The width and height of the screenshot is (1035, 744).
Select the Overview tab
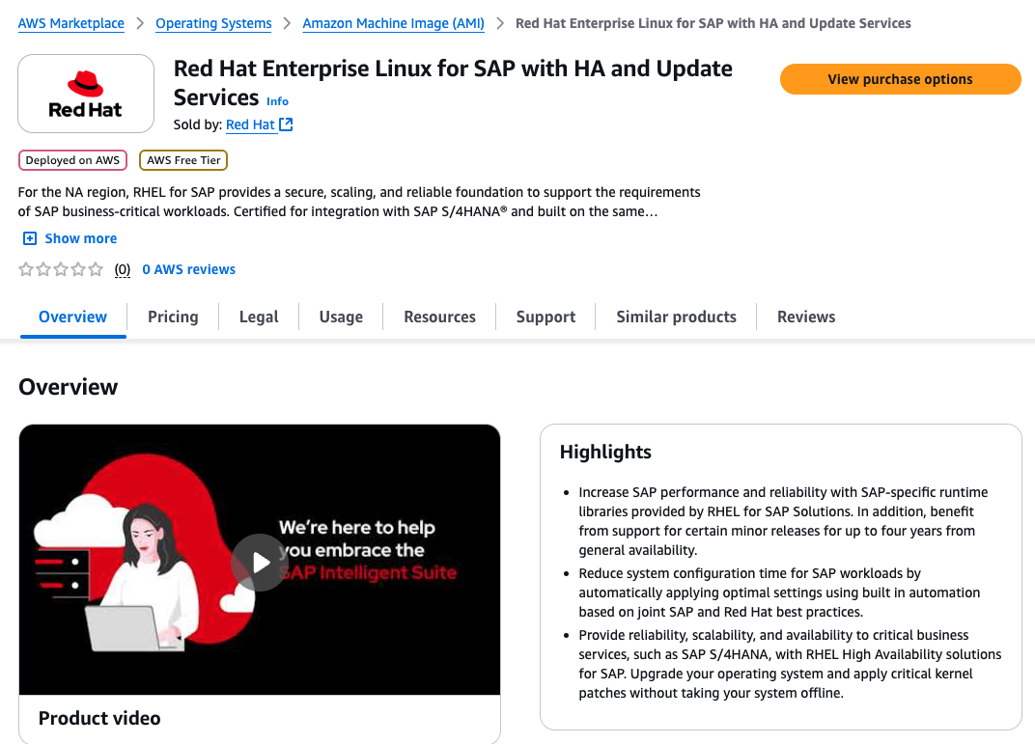pyautogui.click(x=72, y=317)
